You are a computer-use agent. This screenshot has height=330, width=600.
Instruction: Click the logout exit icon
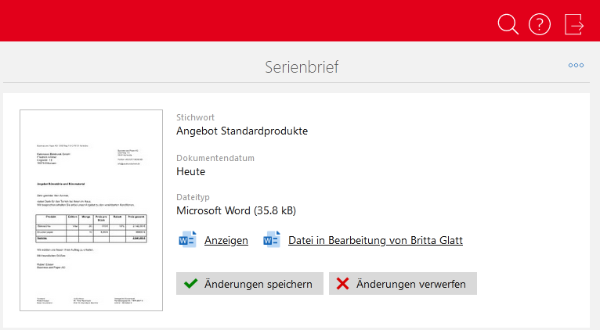click(x=574, y=24)
